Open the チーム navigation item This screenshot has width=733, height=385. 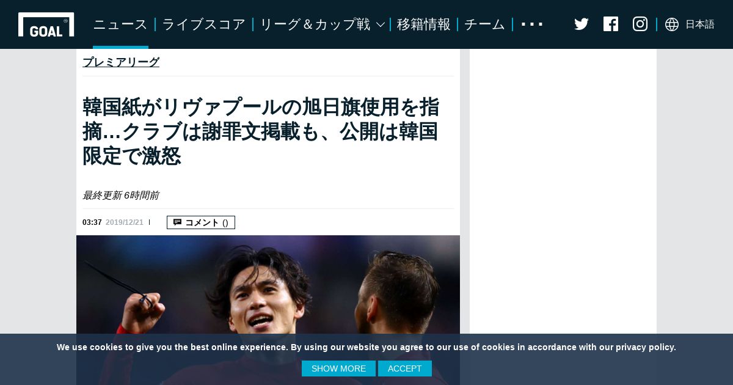pyautogui.click(x=485, y=24)
